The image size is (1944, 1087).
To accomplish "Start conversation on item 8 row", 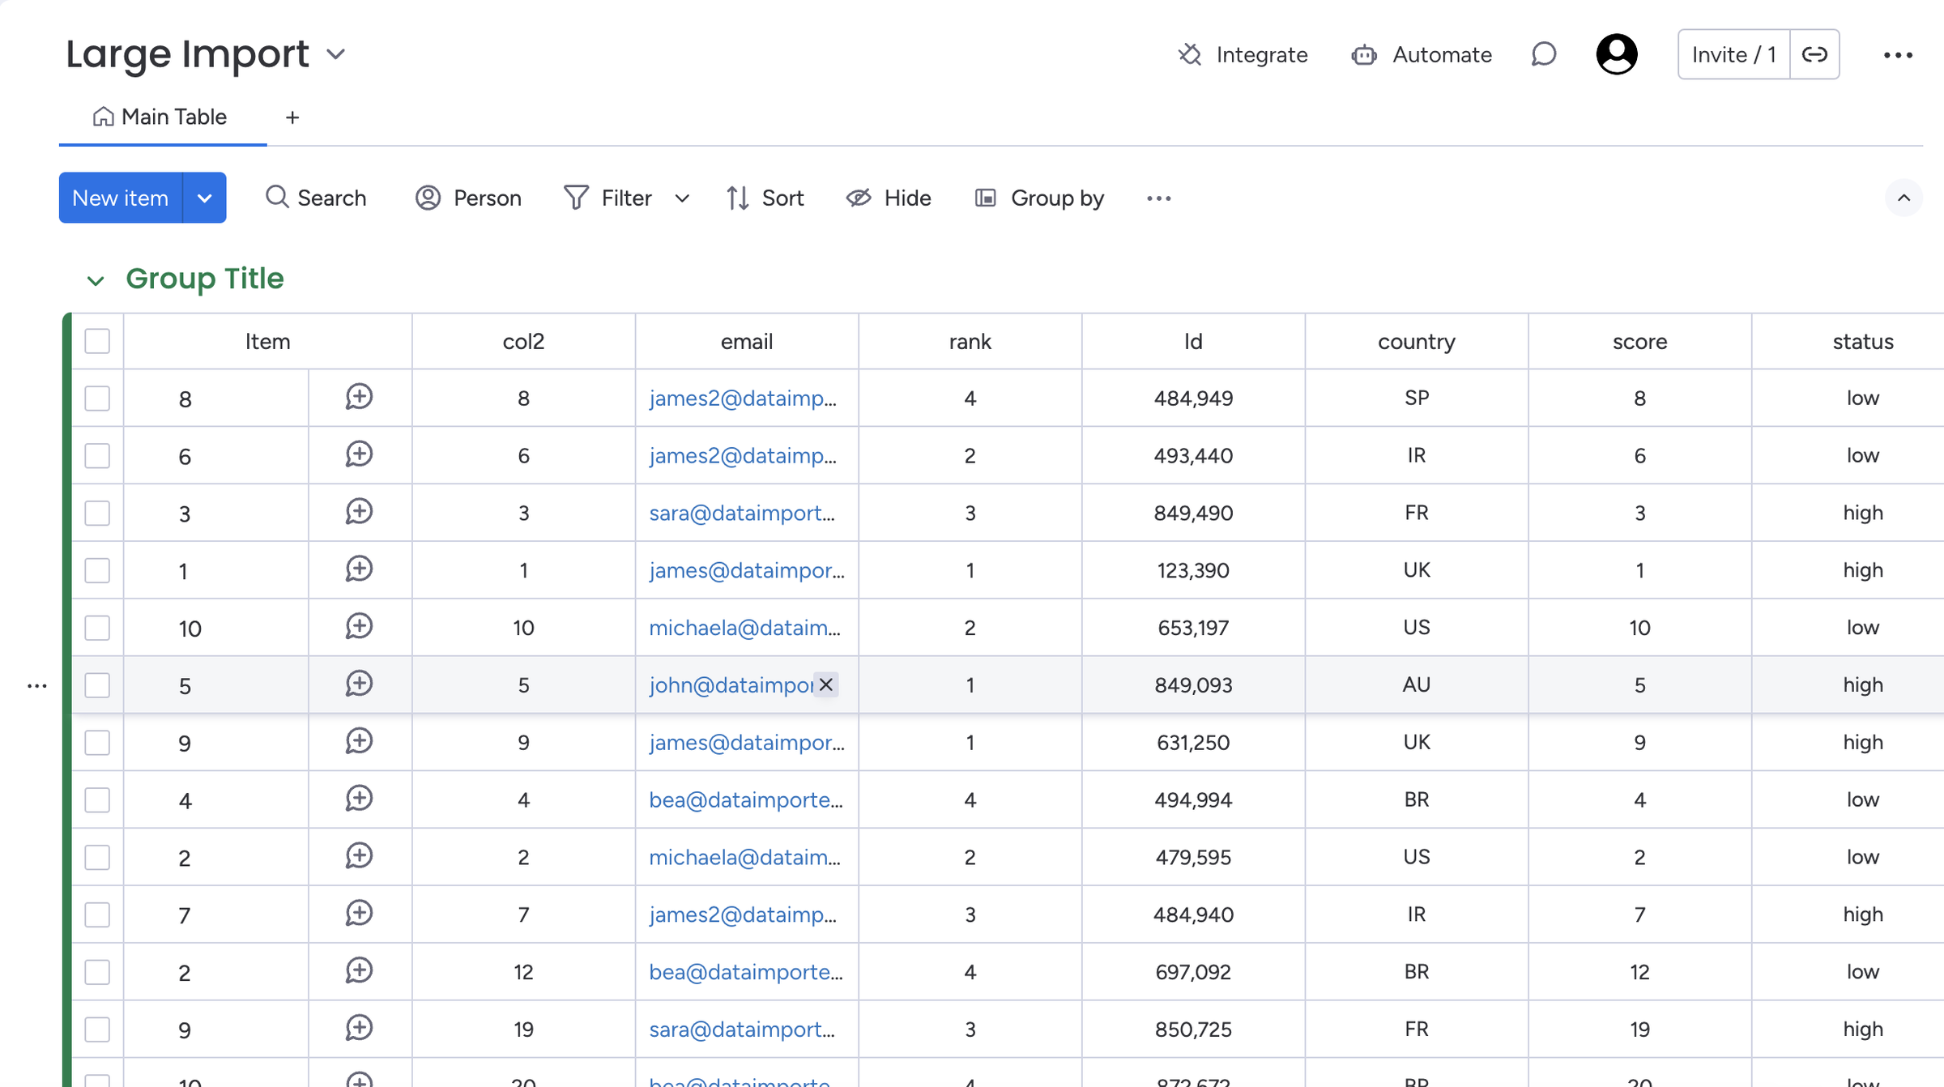I will 359,397.
